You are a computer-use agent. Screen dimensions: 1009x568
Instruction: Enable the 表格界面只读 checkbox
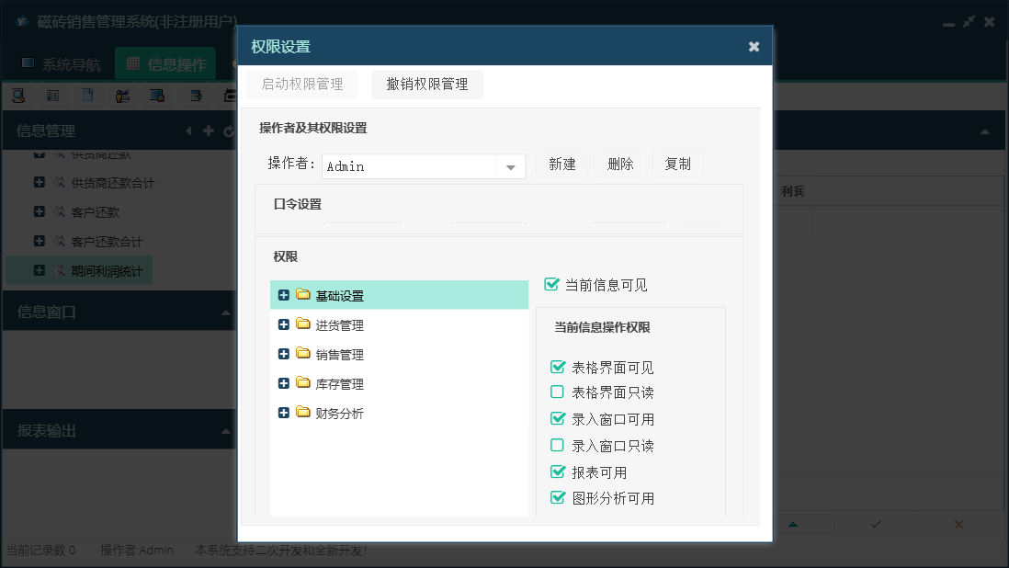557,392
